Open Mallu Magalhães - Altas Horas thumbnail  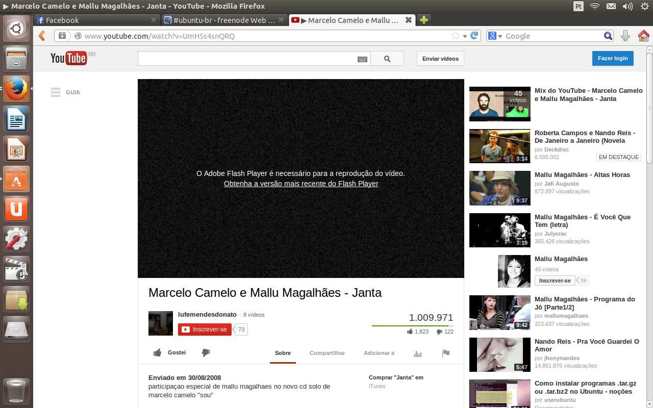tap(500, 188)
